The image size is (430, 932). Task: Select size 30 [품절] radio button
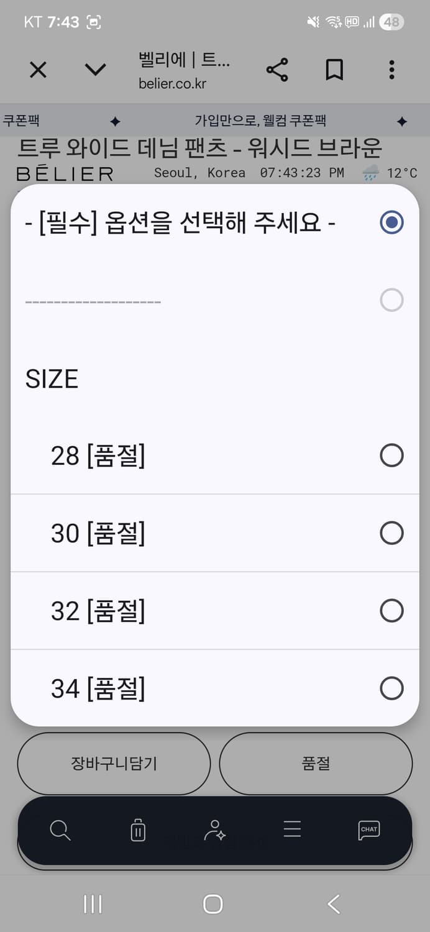pos(391,533)
